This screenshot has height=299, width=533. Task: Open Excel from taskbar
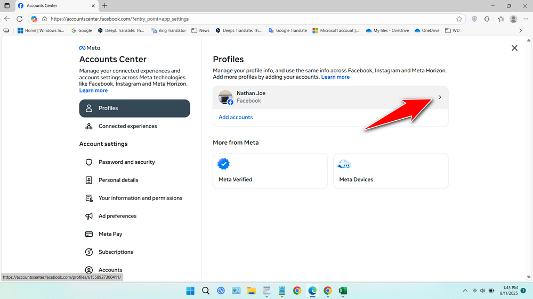point(343,291)
